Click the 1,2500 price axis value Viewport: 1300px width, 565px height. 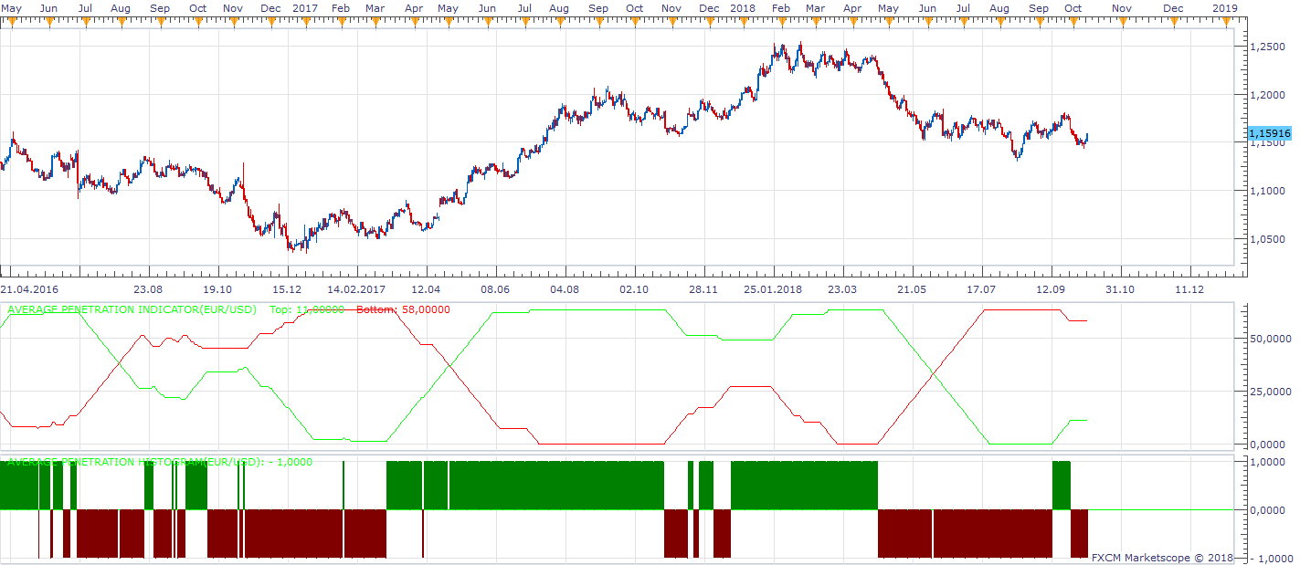1268,47
